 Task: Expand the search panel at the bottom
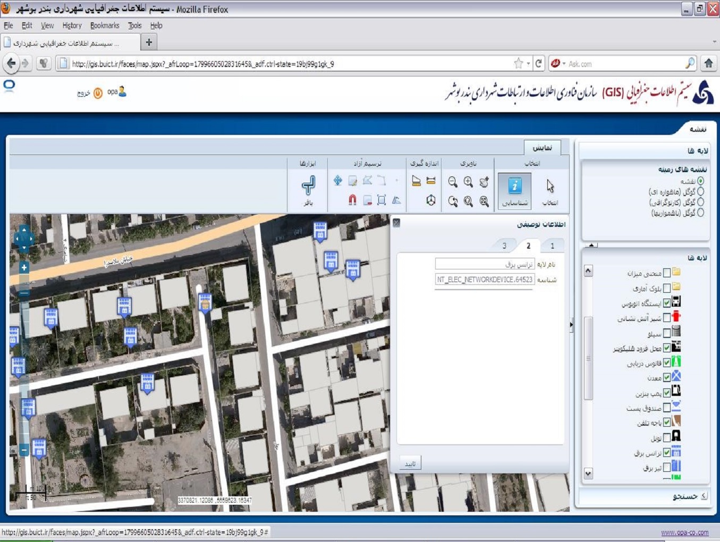pos(704,496)
